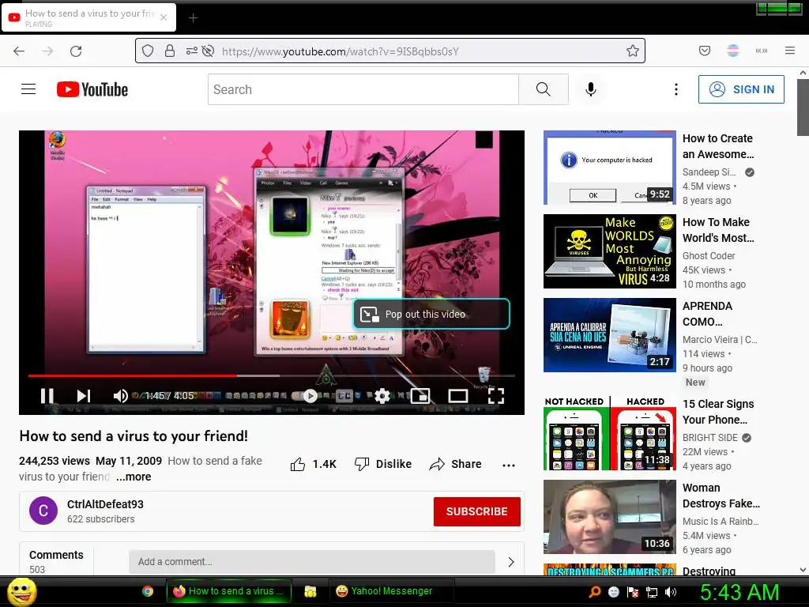Toggle closed captions in player
This screenshot has width=809, height=607.
point(344,396)
